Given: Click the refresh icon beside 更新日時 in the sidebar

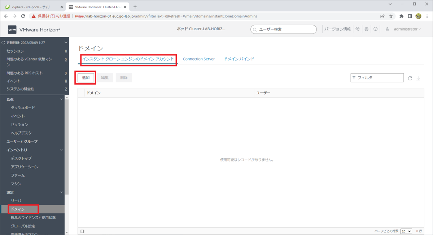Looking at the screenshot, I should [4, 43].
